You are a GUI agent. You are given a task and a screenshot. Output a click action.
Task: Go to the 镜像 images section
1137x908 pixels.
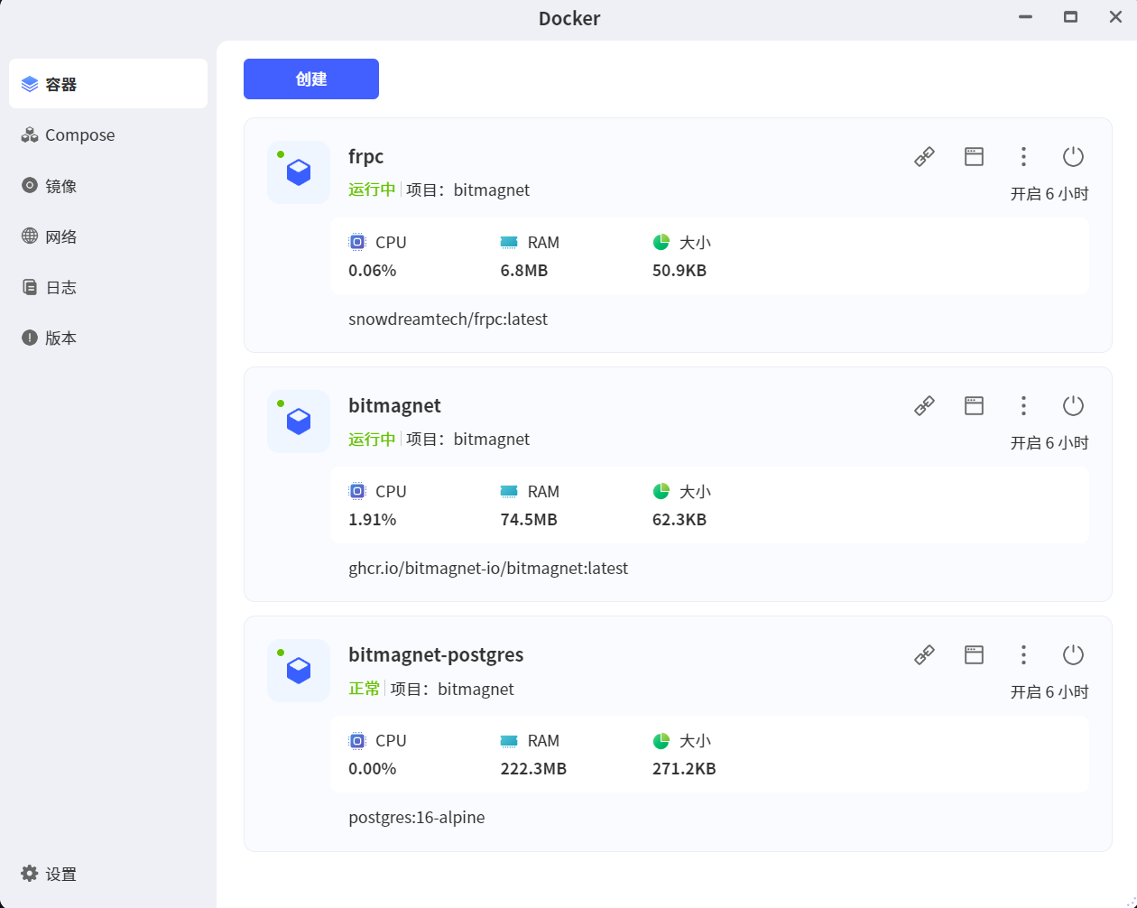(x=60, y=186)
